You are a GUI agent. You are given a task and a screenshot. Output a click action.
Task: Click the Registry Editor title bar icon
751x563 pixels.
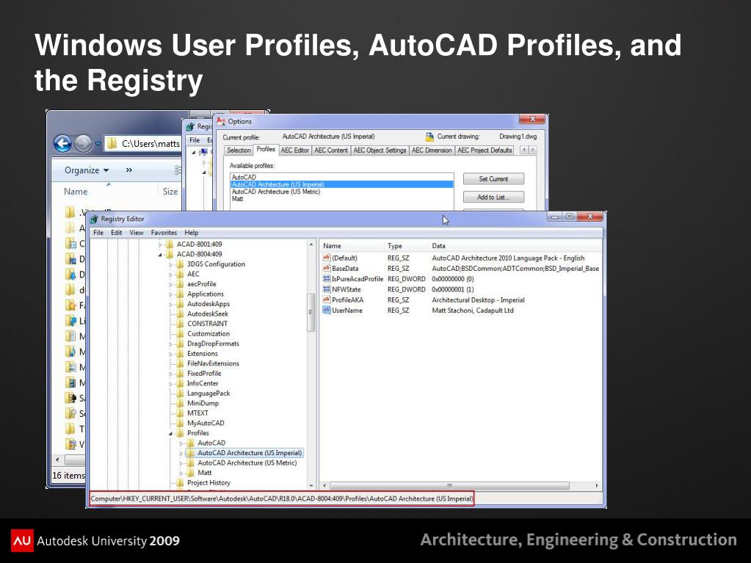coord(93,219)
